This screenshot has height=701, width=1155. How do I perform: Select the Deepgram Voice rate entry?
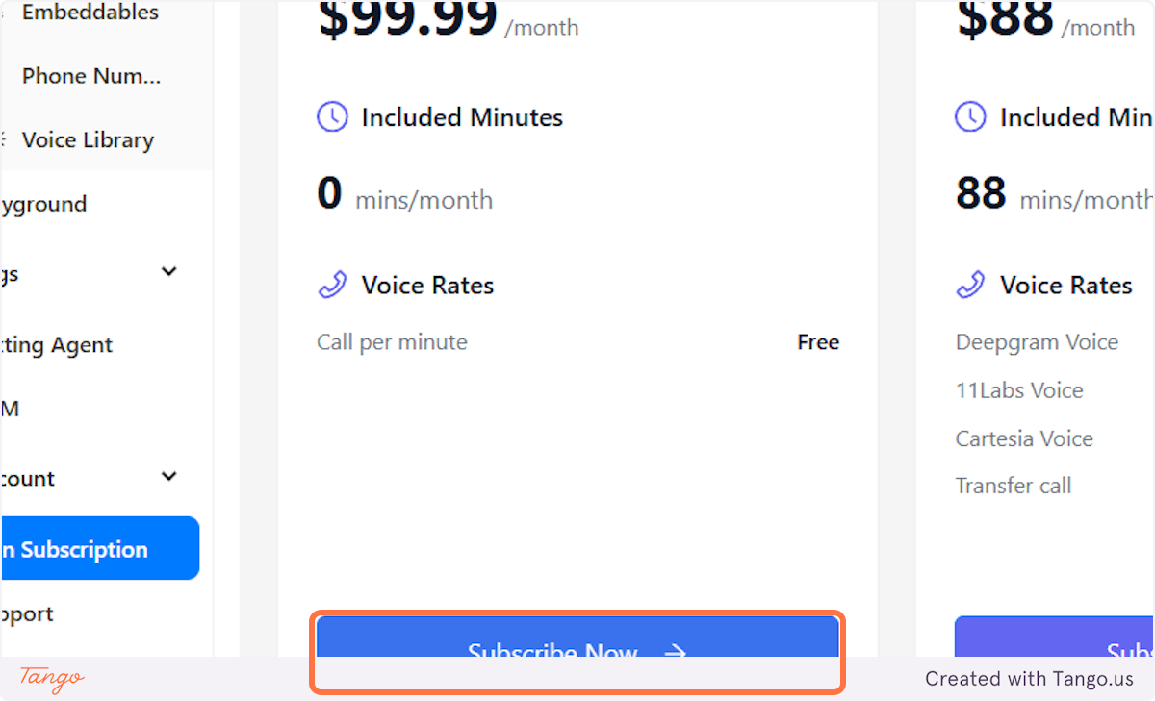1037,341
